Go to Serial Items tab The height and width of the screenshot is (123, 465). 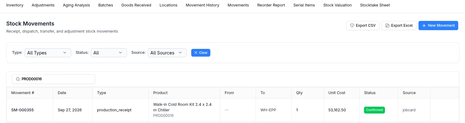pos(304,5)
